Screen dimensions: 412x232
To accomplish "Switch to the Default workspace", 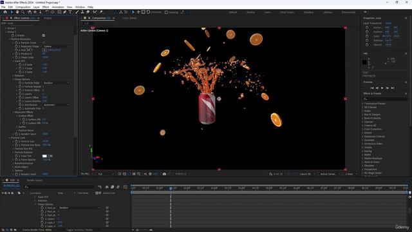I will tap(233, 12).
